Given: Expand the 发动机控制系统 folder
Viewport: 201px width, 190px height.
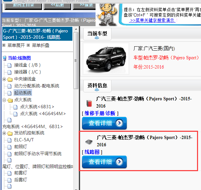Looking at the screenshot, I should tap(4, 133).
